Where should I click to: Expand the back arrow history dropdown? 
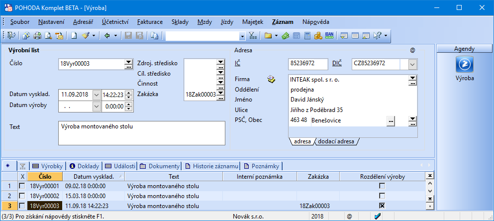point(115,36)
